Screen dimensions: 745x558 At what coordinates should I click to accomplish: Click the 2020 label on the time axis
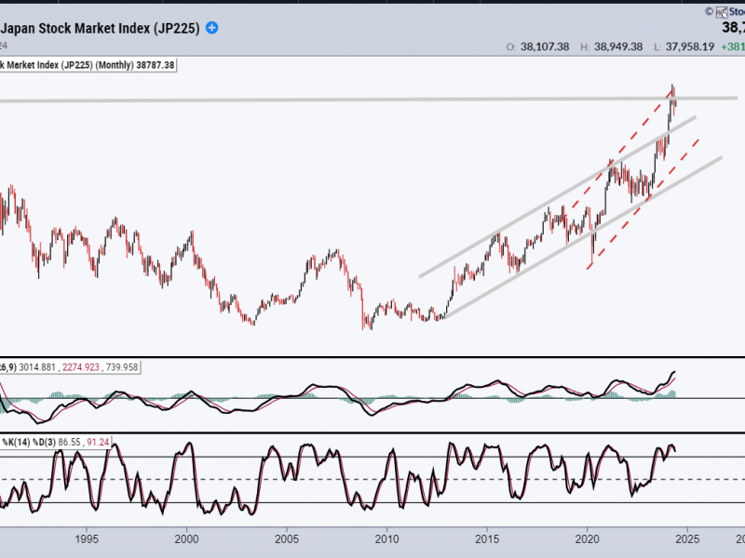click(588, 539)
